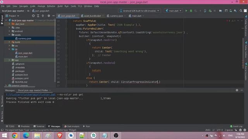The image size is (248, 139).
Task: Open the search everywhere magnifier icon
Action: 241,11
